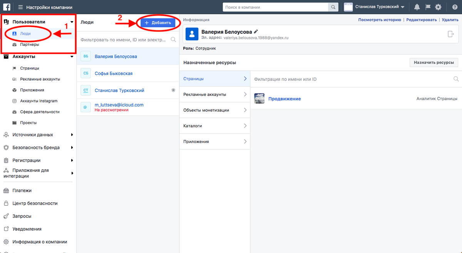
Task: Open the settings gear icon in top bar
Action: pyautogui.click(x=438, y=7)
